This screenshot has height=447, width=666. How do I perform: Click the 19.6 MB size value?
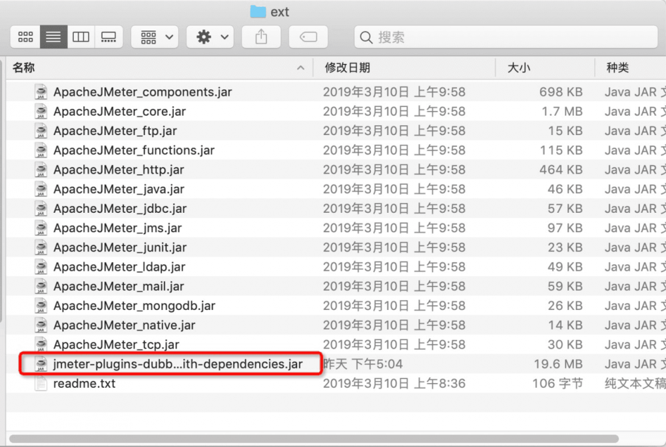click(x=558, y=364)
